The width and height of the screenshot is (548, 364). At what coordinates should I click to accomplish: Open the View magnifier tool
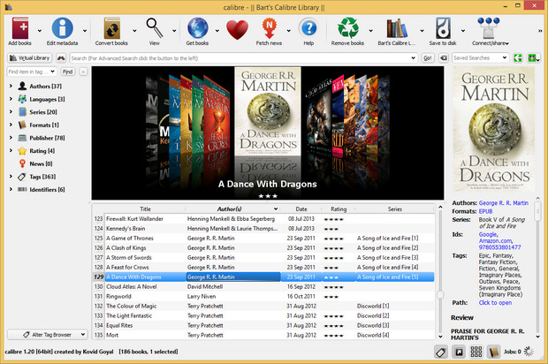(x=154, y=28)
